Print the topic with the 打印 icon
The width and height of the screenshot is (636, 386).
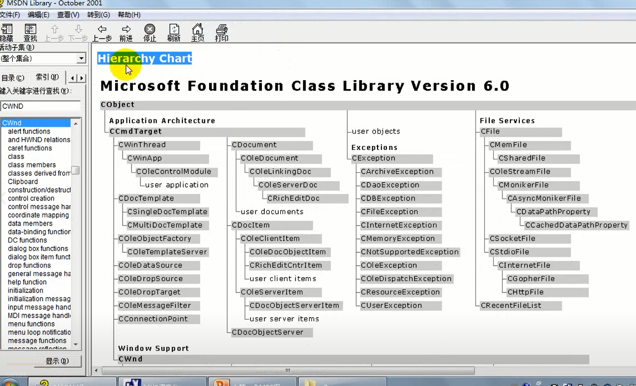coord(221,33)
